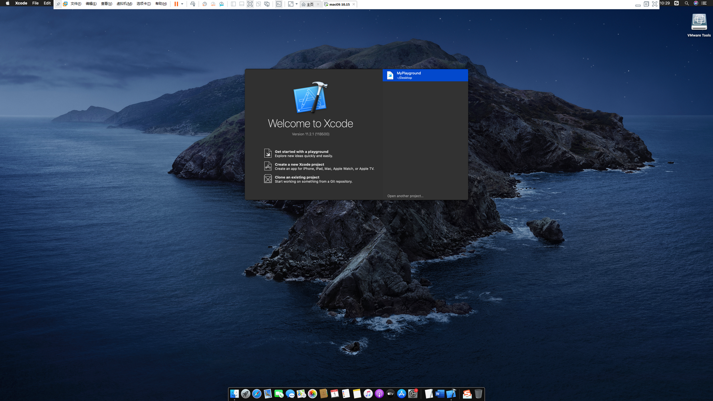Open the Notification Center list icon
Image resolution: width=713 pixels, height=401 pixels.
point(704,3)
